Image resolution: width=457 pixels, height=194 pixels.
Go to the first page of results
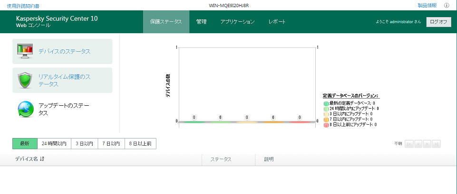pos(409,144)
